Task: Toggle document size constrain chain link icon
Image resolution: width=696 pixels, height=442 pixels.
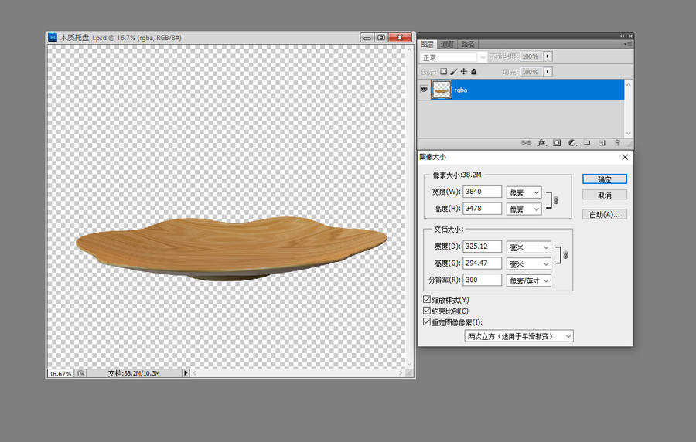Action: (565, 255)
